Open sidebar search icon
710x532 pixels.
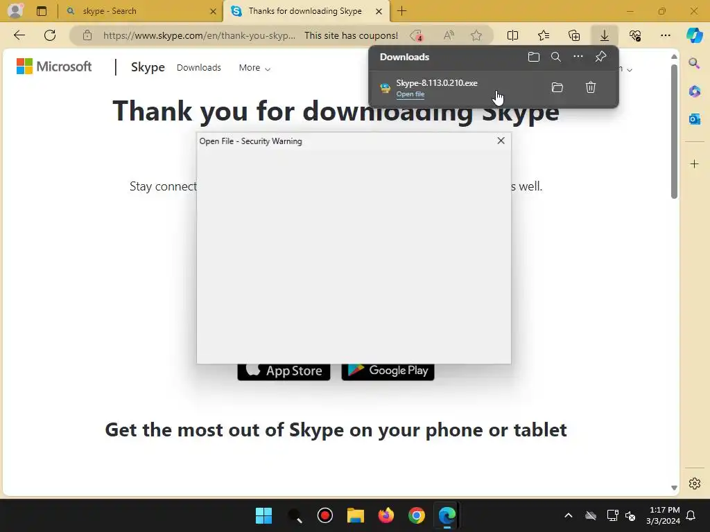[694, 63]
